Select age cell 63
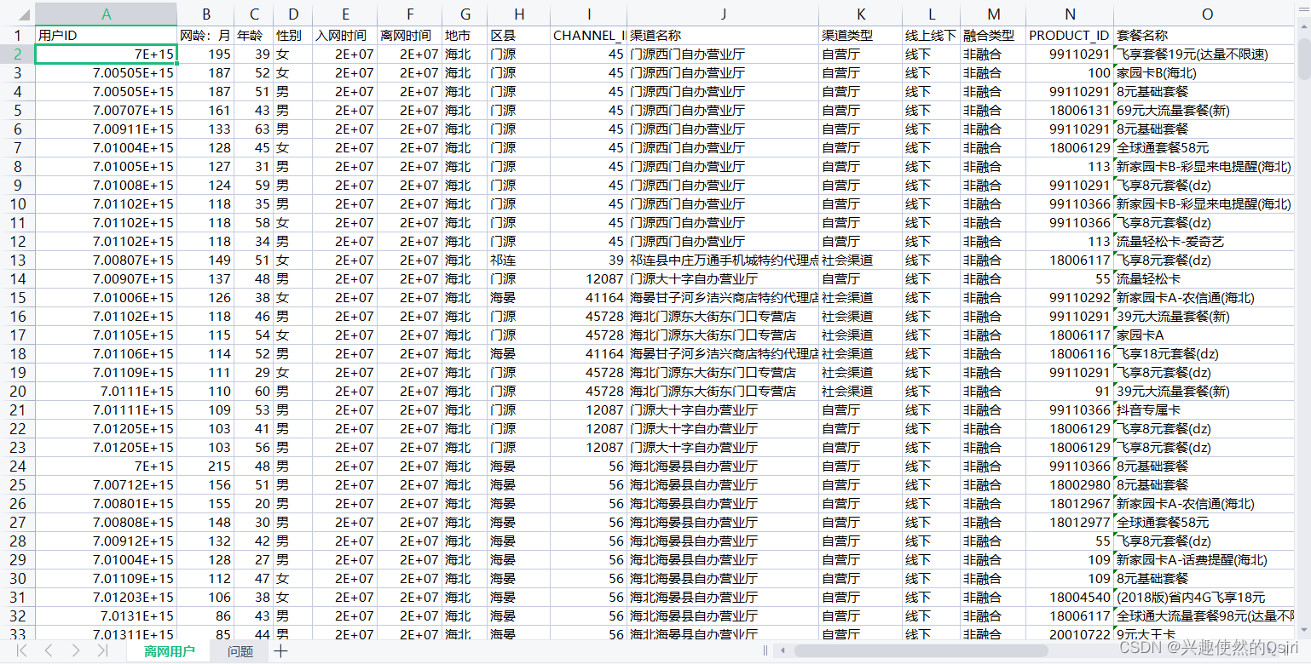 point(253,129)
